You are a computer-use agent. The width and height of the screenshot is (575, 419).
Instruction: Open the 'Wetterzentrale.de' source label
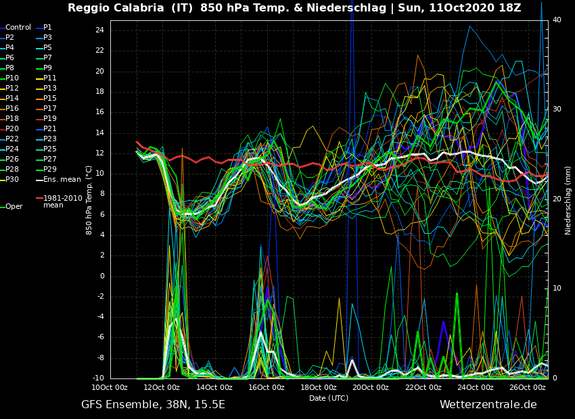488,405
